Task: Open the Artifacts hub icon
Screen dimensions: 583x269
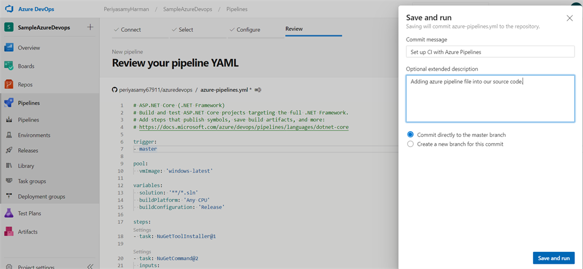Action: [x=9, y=232]
